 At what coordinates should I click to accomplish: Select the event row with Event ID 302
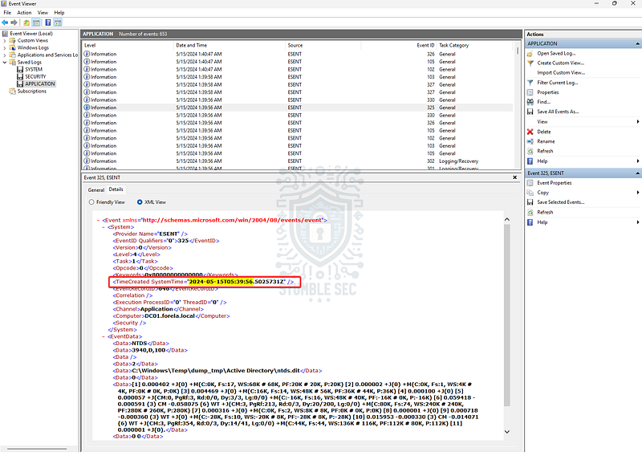[x=297, y=161]
